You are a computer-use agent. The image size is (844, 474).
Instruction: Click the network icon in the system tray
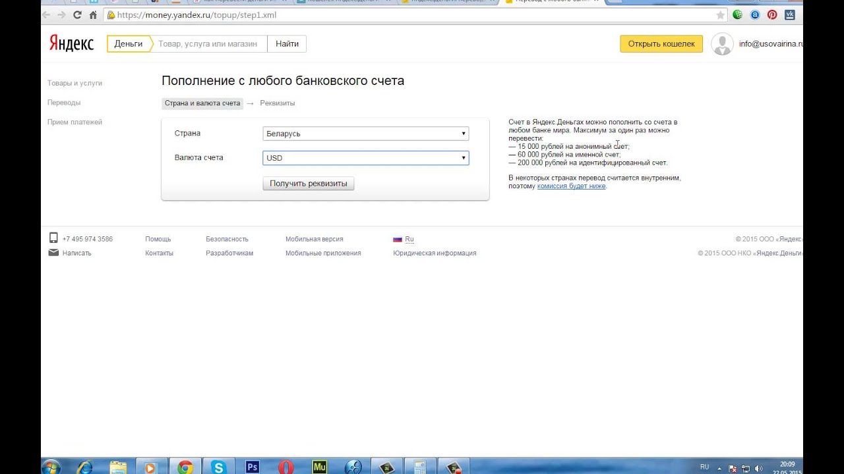pyautogui.click(x=746, y=468)
